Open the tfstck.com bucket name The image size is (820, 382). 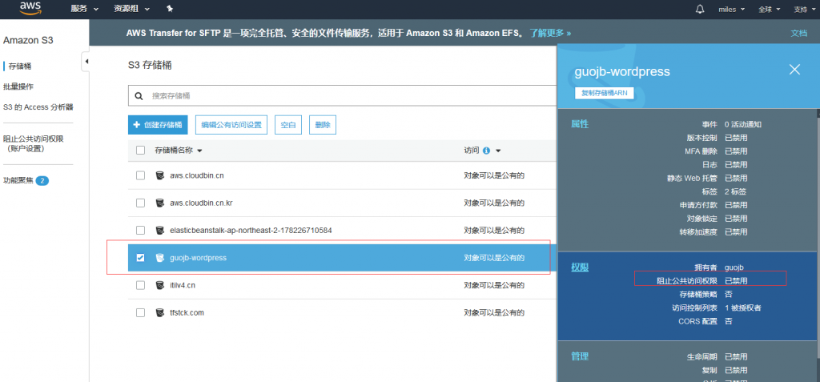click(x=187, y=312)
